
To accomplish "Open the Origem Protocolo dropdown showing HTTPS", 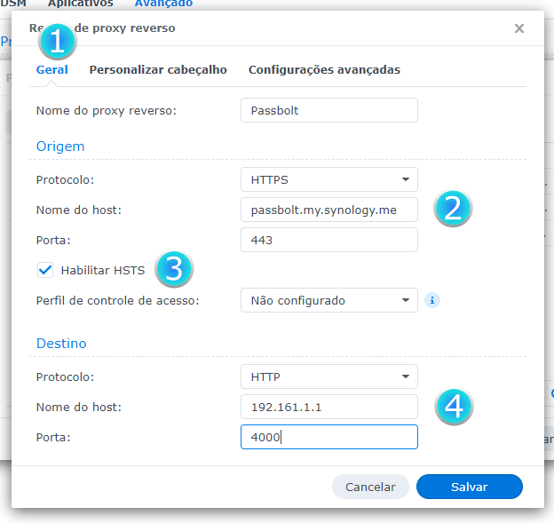I will tap(328, 179).
